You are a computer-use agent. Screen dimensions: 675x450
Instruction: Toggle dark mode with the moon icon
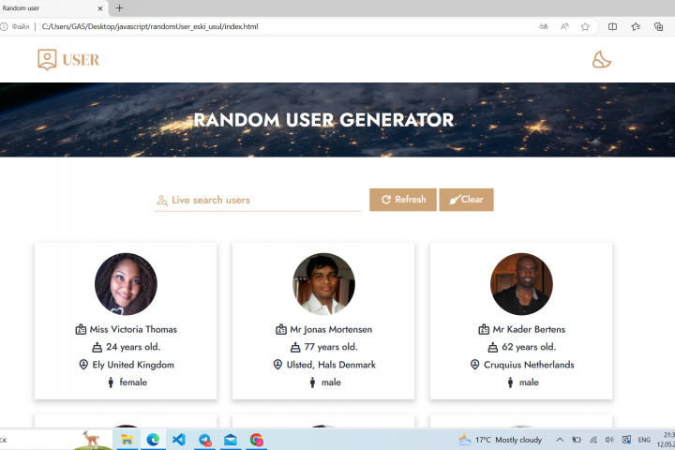601,59
